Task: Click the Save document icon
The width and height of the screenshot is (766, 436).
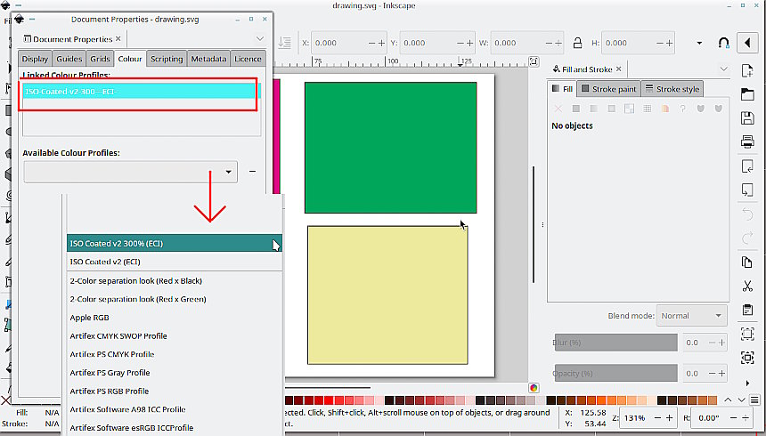Action: 747,118
